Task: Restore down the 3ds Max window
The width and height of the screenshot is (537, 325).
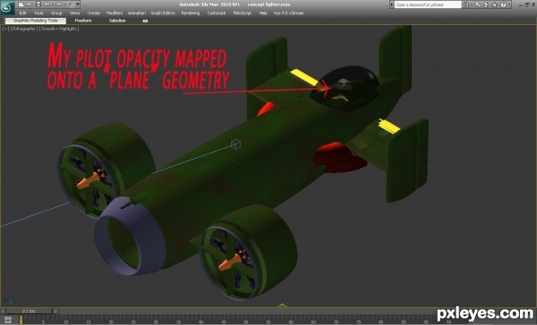Action: pyautogui.click(x=527, y=4)
